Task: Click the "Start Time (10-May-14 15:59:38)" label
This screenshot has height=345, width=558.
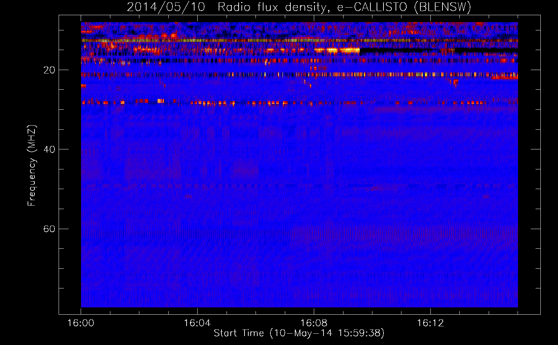Action: 299,333
